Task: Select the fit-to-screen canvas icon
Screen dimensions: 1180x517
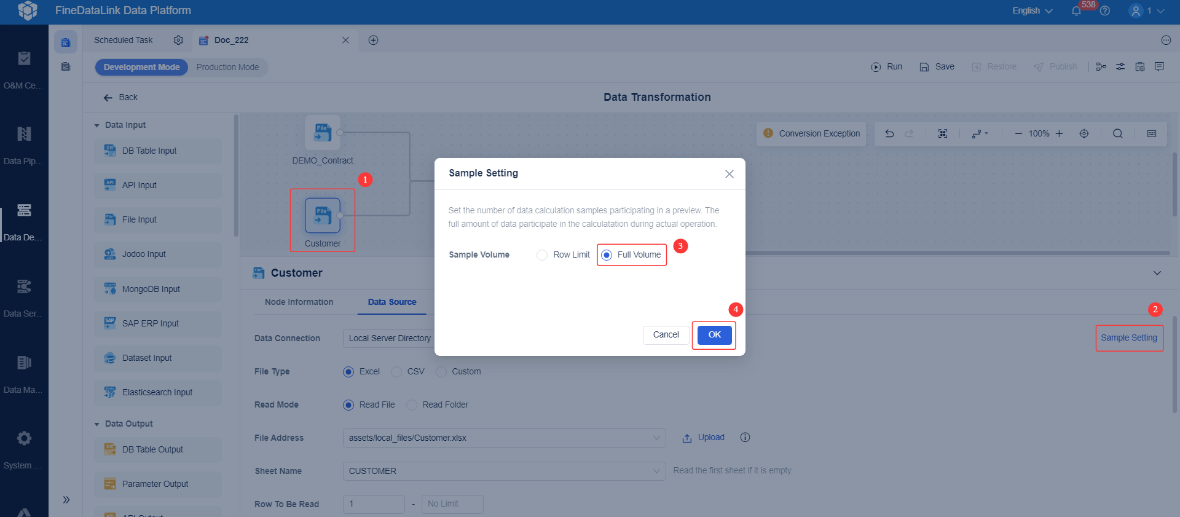Action: tap(943, 133)
